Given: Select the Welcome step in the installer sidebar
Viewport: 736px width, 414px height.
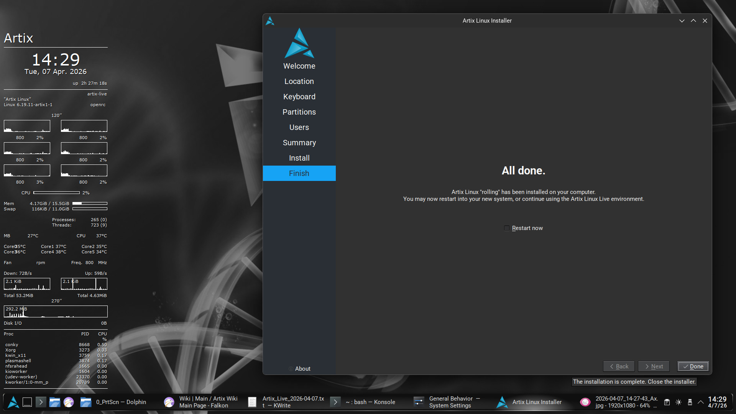Looking at the screenshot, I should [x=299, y=66].
